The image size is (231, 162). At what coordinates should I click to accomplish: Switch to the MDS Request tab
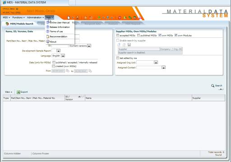tap(133, 24)
